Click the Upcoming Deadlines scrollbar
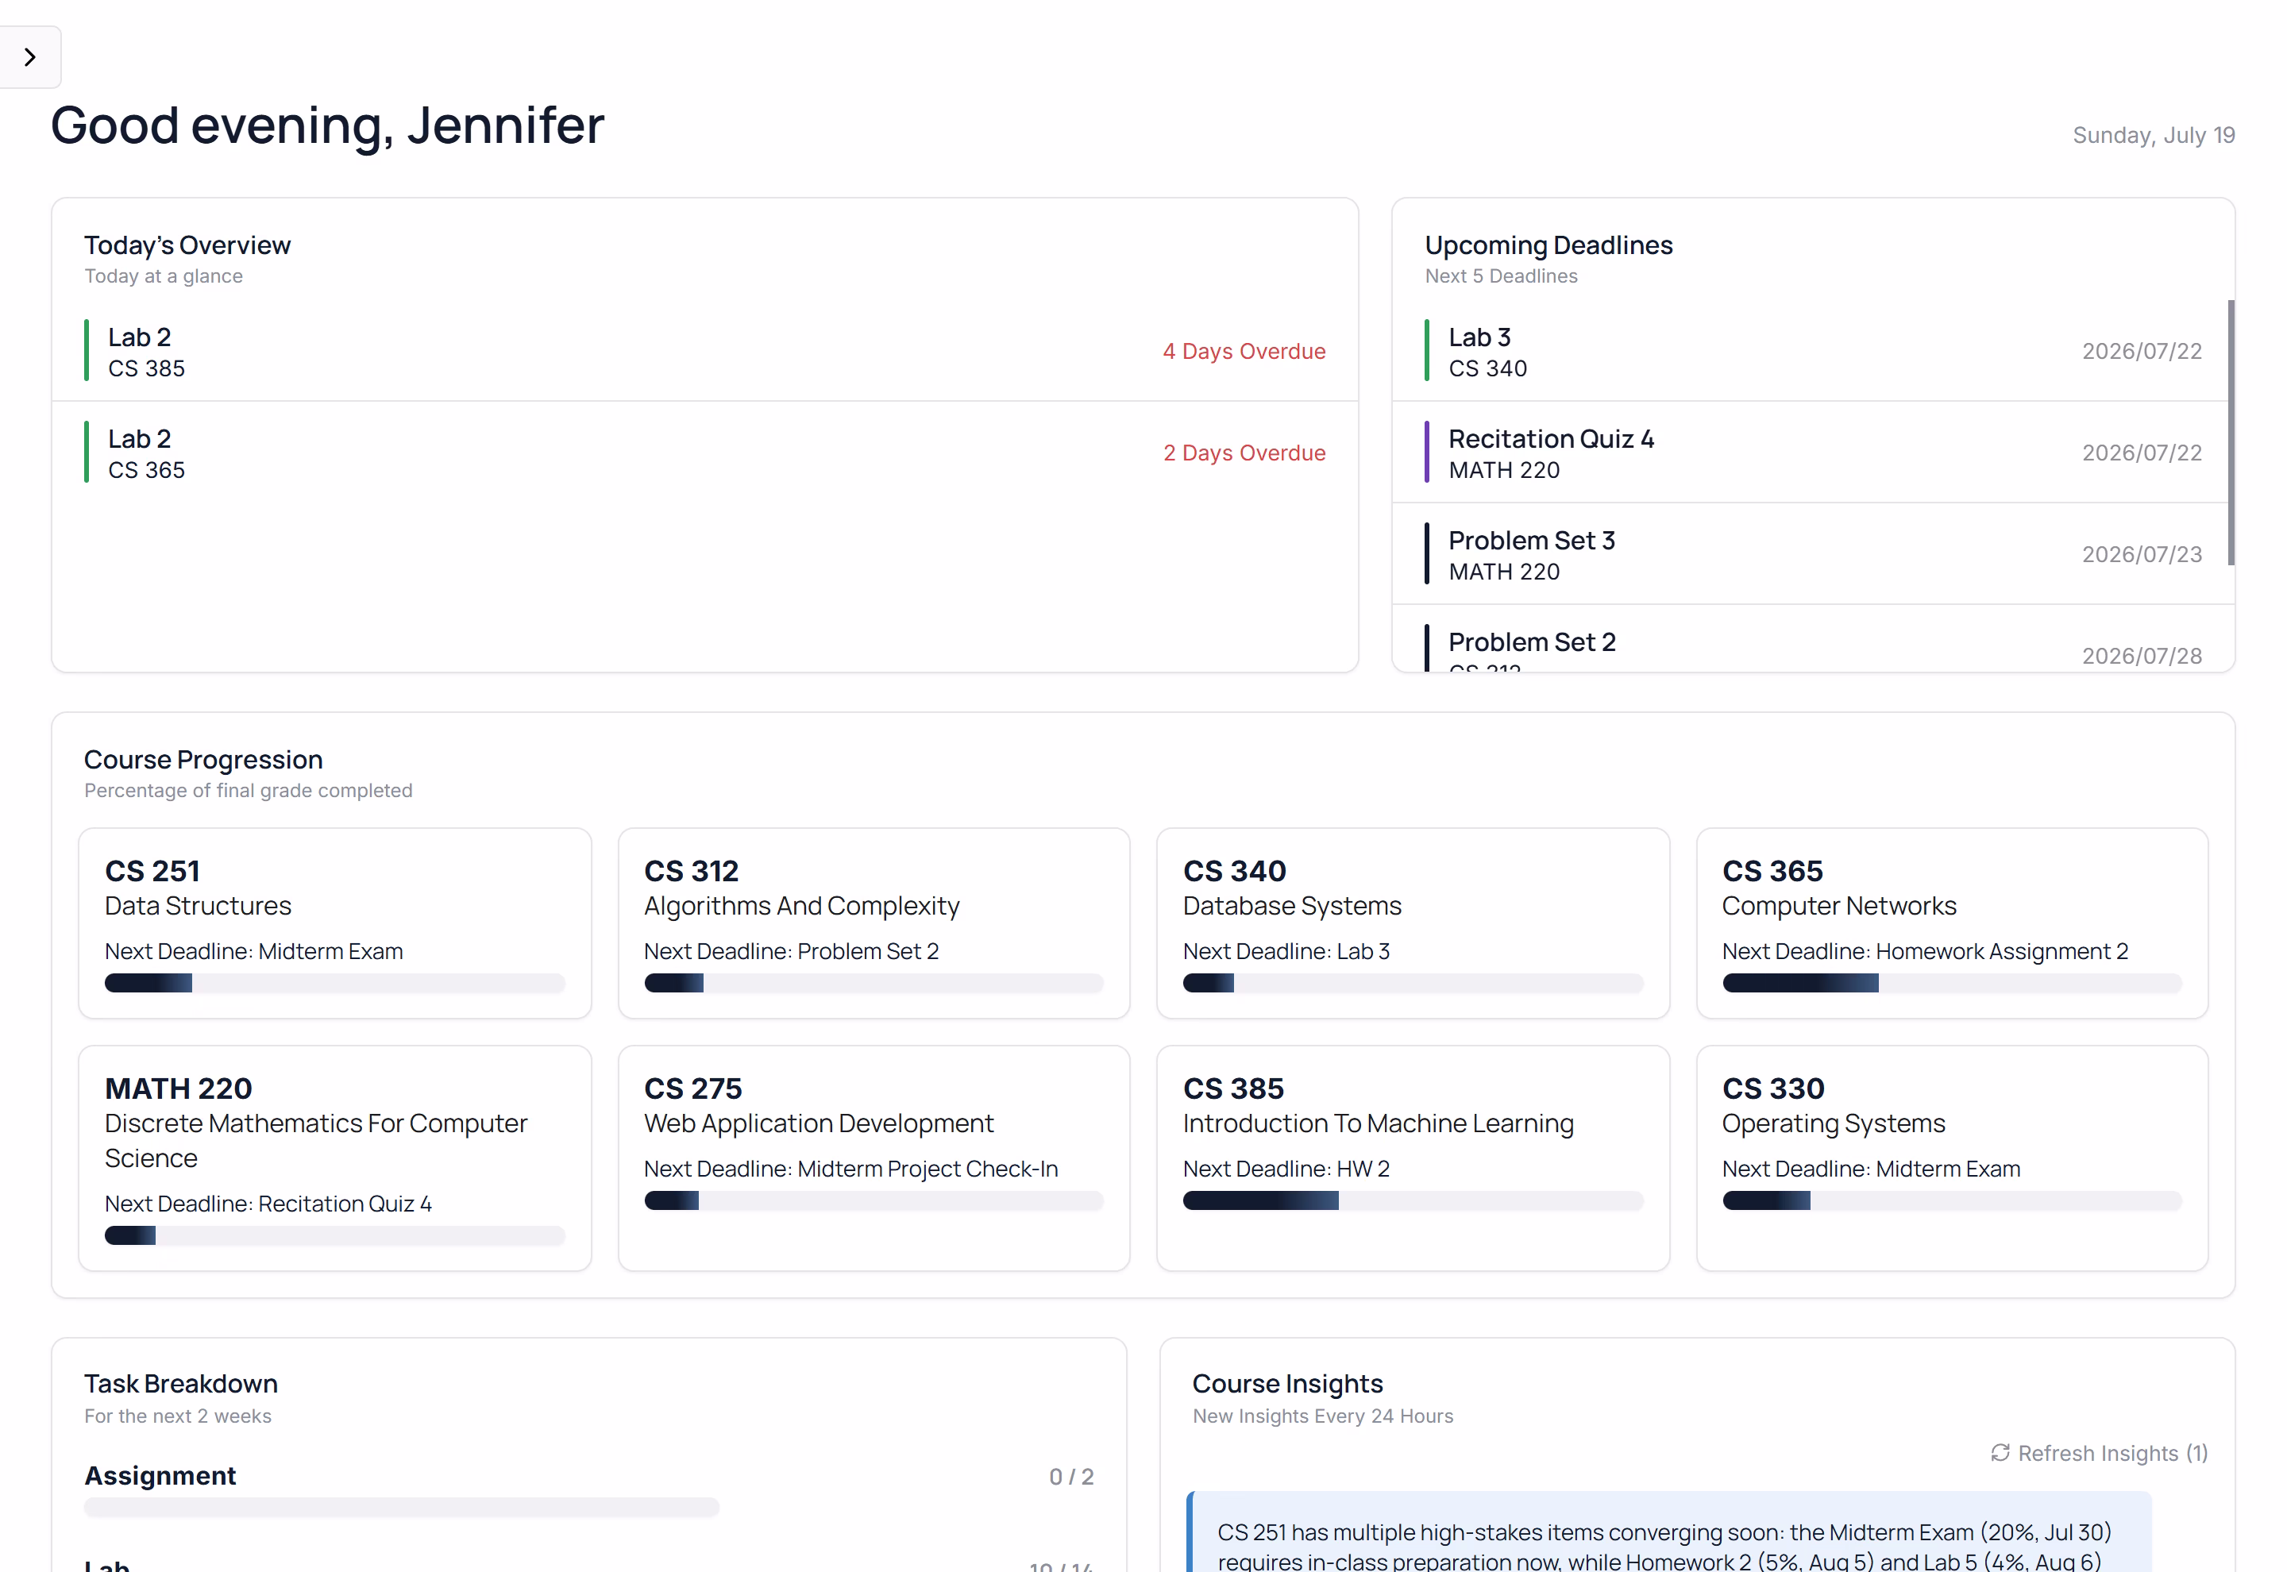This screenshot has height=1572, width=2287. point(2231,433)
